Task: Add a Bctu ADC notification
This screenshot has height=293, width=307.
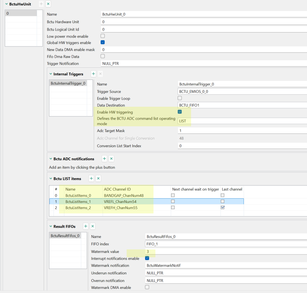Action: (104, 159)
